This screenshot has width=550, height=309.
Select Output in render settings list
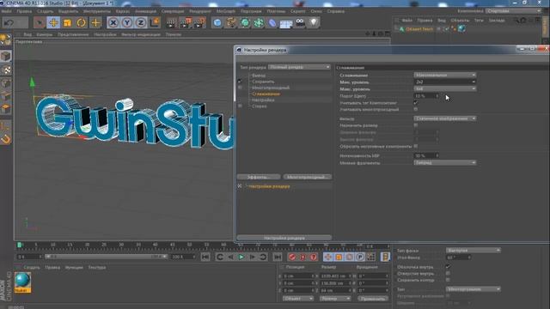click(x=259, y=76)
